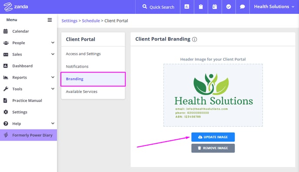Expand the Reports menu chevron
This screenshot has height=172, width=299.
pyautogui.click(x=53, y=77)
